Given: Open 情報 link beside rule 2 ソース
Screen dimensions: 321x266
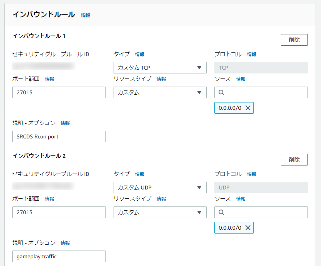Looking at the screenshot, I should [241, 199].
